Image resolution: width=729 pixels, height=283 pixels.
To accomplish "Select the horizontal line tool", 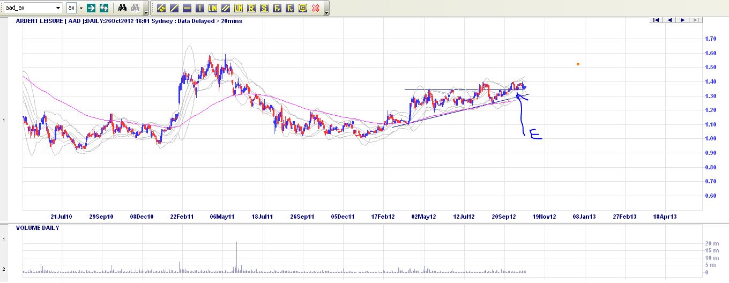I will point(187,8).
